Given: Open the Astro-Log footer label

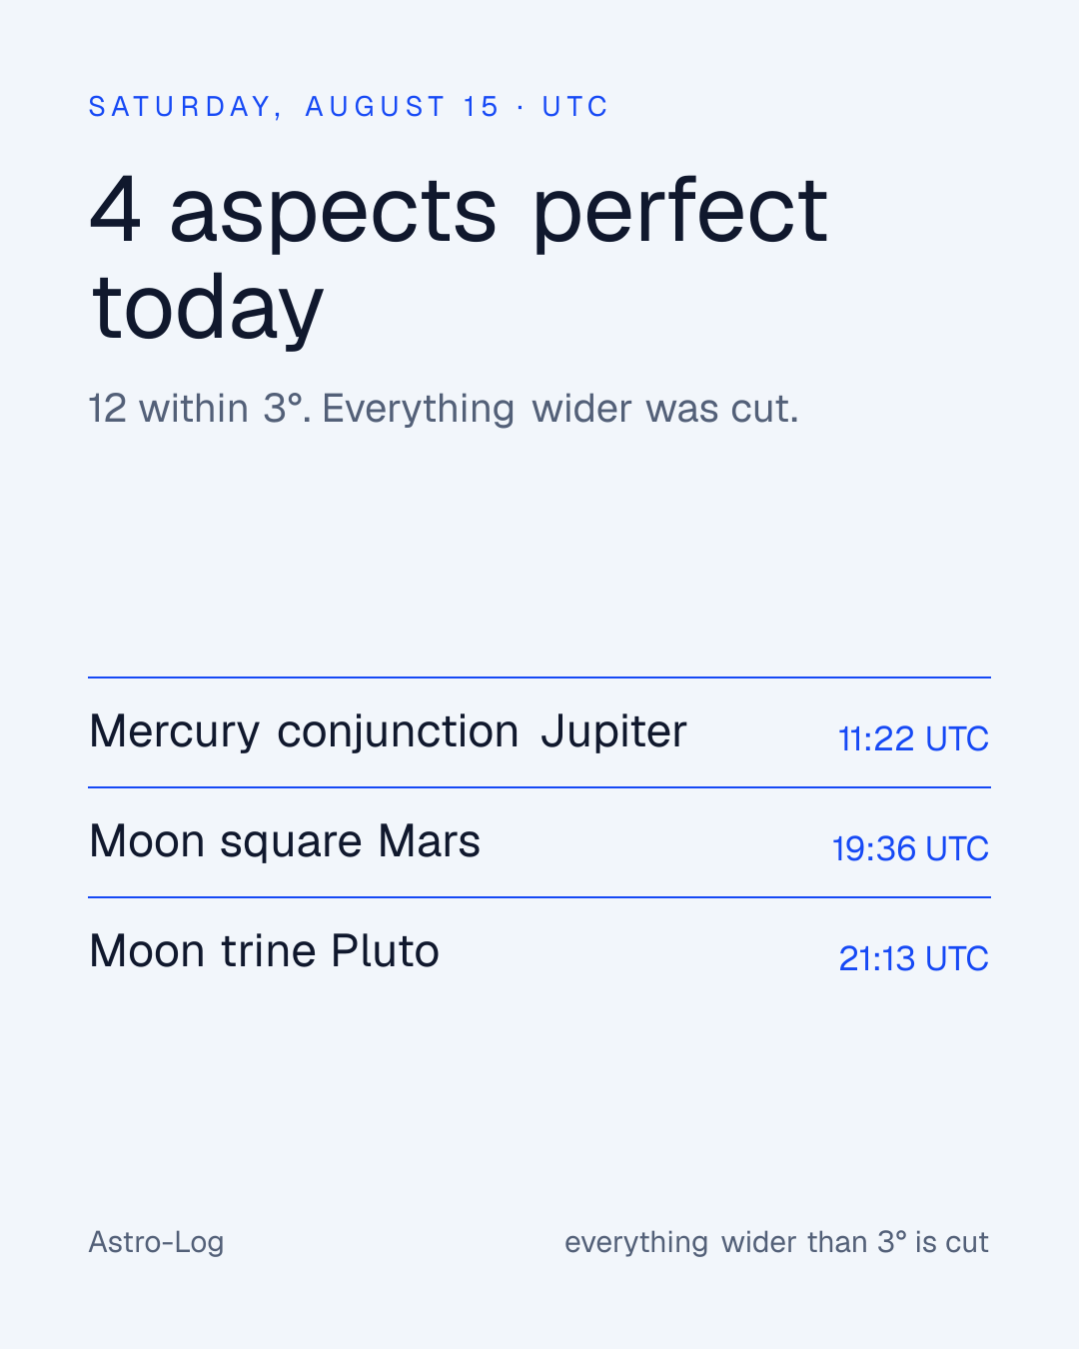Looking at the screenshot, I should [156, 1242].
